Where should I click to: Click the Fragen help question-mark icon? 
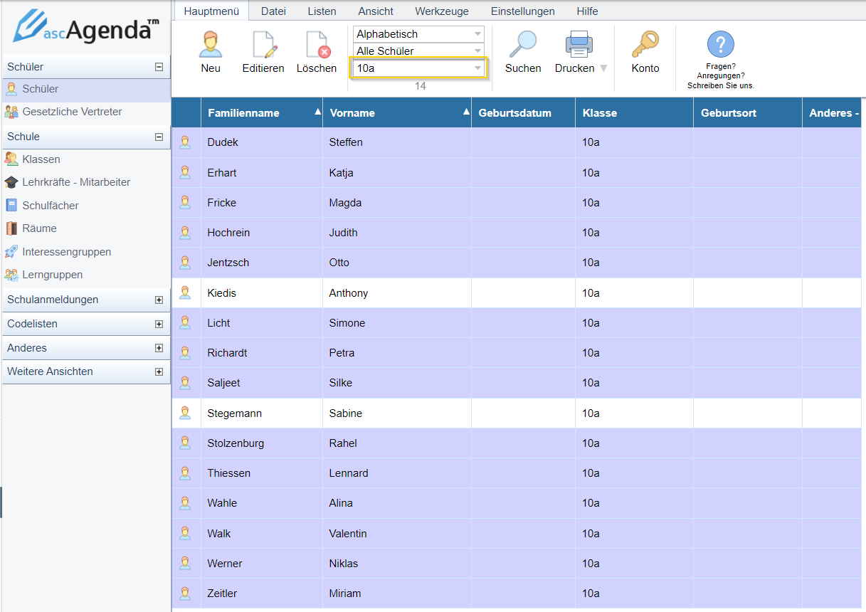click(720, 45)
